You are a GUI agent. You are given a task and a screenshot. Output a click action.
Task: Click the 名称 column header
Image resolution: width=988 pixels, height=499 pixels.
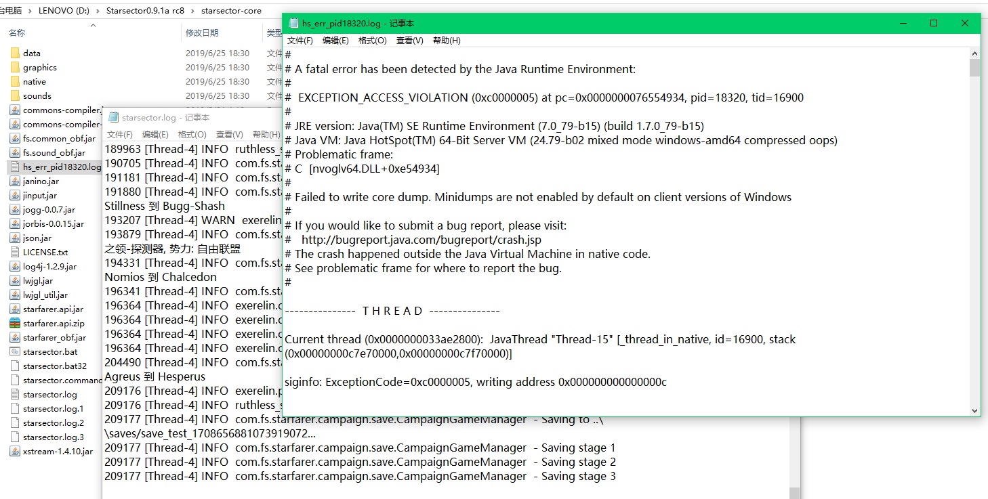tap(17, 32)
